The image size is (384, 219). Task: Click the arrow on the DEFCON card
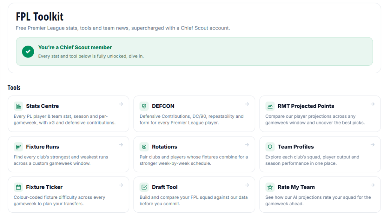(247, 104)
